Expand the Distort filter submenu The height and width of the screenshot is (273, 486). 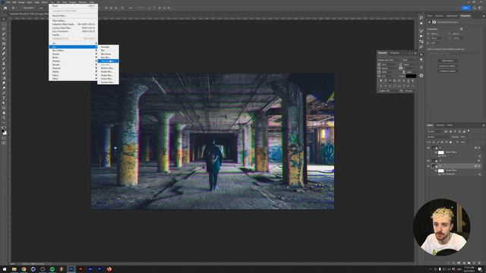point(73,54)
